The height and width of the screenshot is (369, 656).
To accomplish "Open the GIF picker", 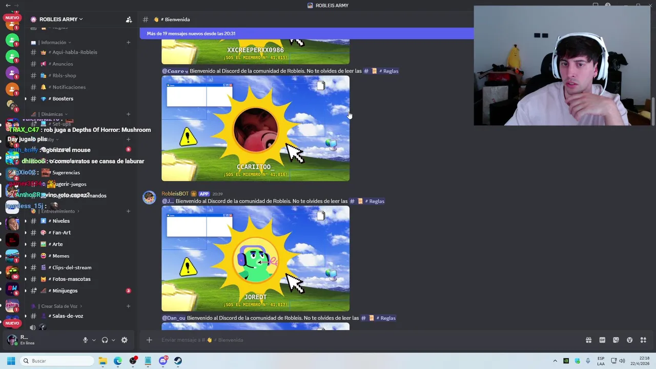I will coord(602,340).
